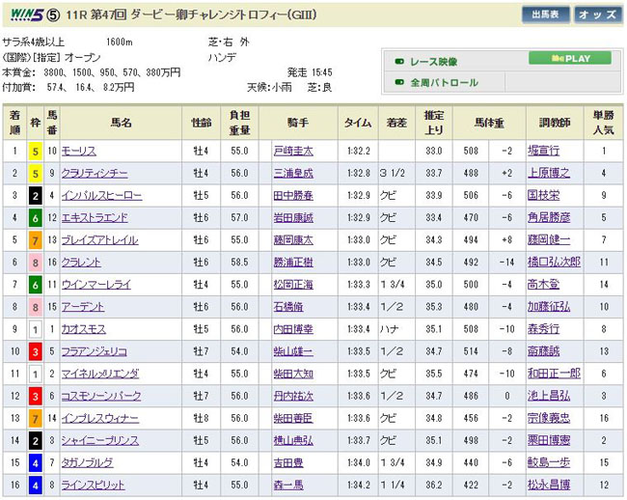627x500 pixels.
Task: Click jockey 内田博幸 link
Action: (x=294, y=329)
